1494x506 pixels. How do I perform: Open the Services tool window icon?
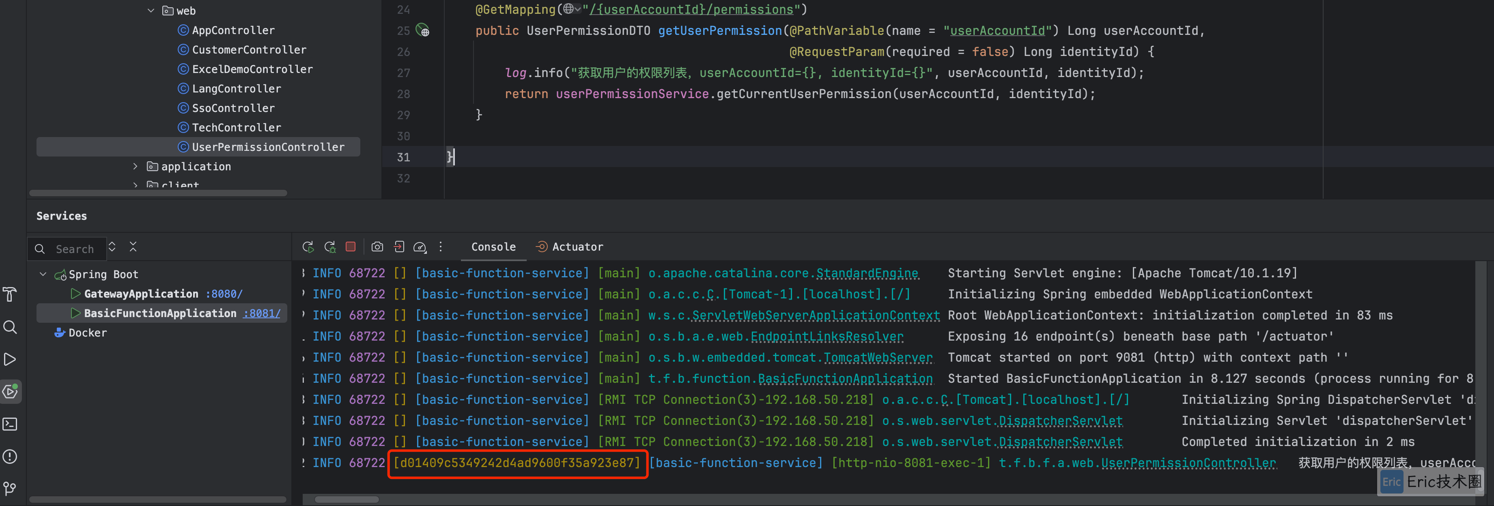(x=11, y=392)
